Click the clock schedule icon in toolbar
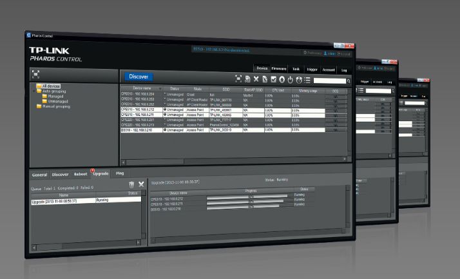This screenshot has height=279, width=460. click(299, 80)
